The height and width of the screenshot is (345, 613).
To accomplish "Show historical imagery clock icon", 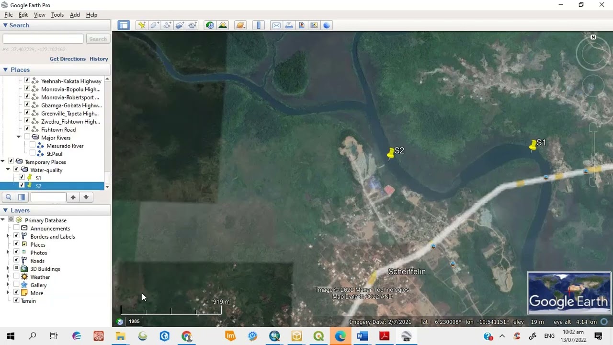I will click(210, 25).
